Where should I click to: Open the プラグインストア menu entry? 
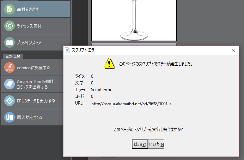tap(36, 42)
